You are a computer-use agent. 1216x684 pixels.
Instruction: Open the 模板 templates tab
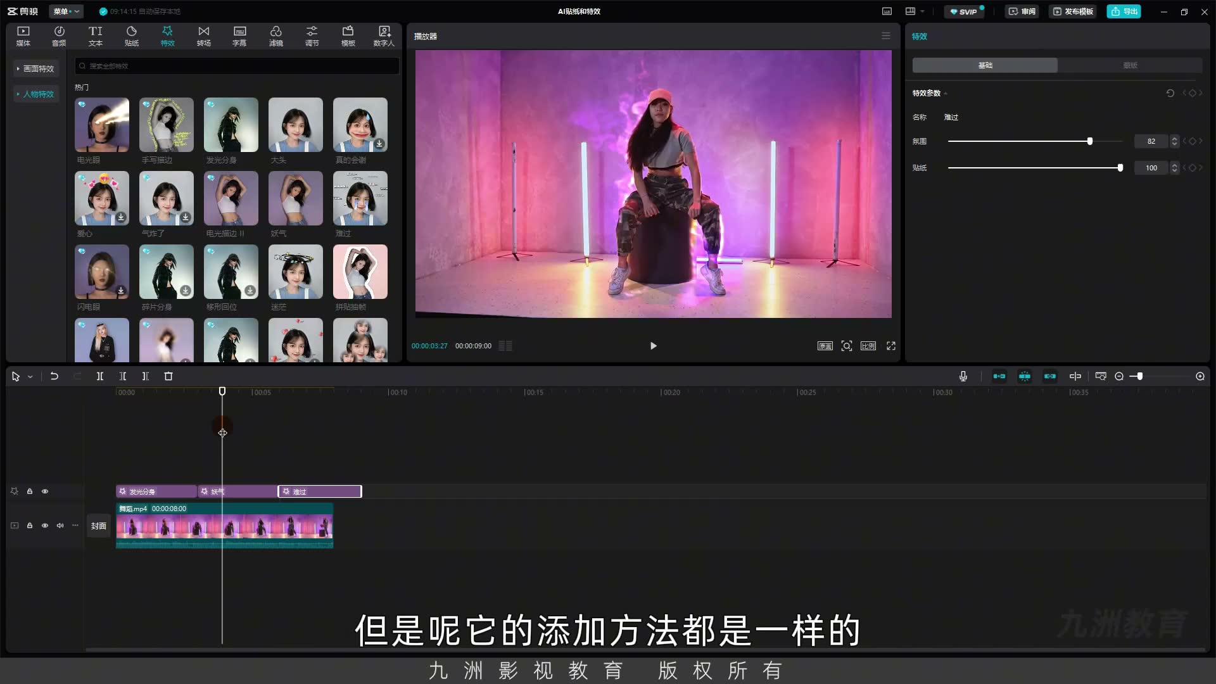point(348,36)
